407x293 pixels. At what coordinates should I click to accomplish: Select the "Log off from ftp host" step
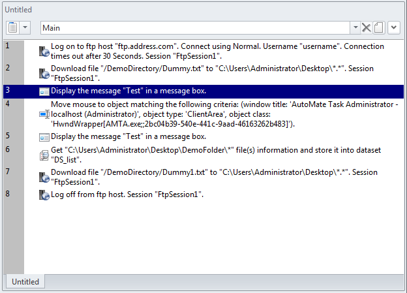[x=127, y=194]
